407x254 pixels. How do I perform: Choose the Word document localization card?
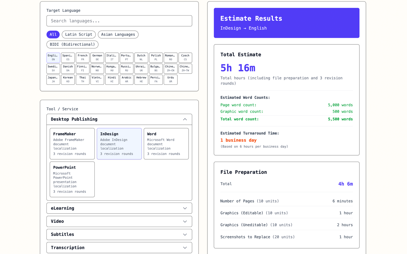(x=166, y=144)
